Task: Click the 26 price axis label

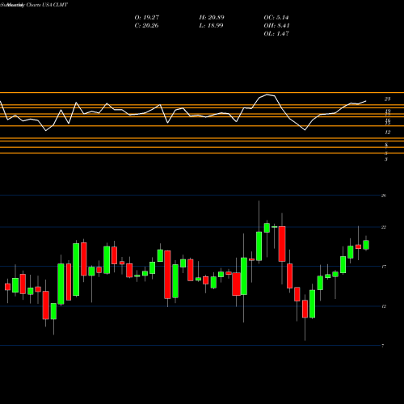Action: point(384,196)
